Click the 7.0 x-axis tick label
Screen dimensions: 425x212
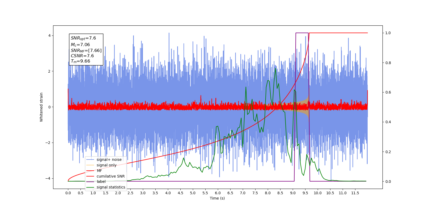[x=243, y=193]
